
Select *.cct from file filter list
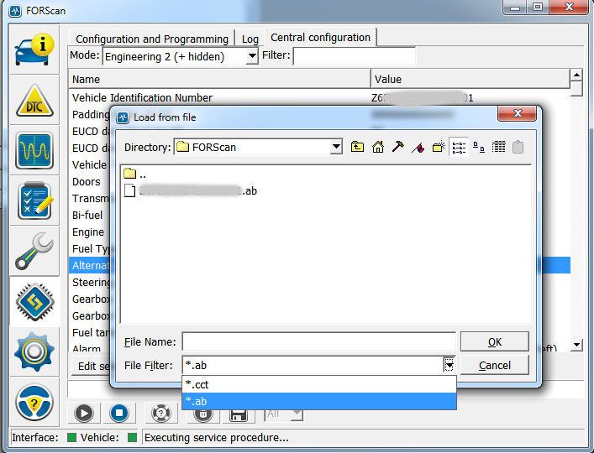[x=319, y=384]
